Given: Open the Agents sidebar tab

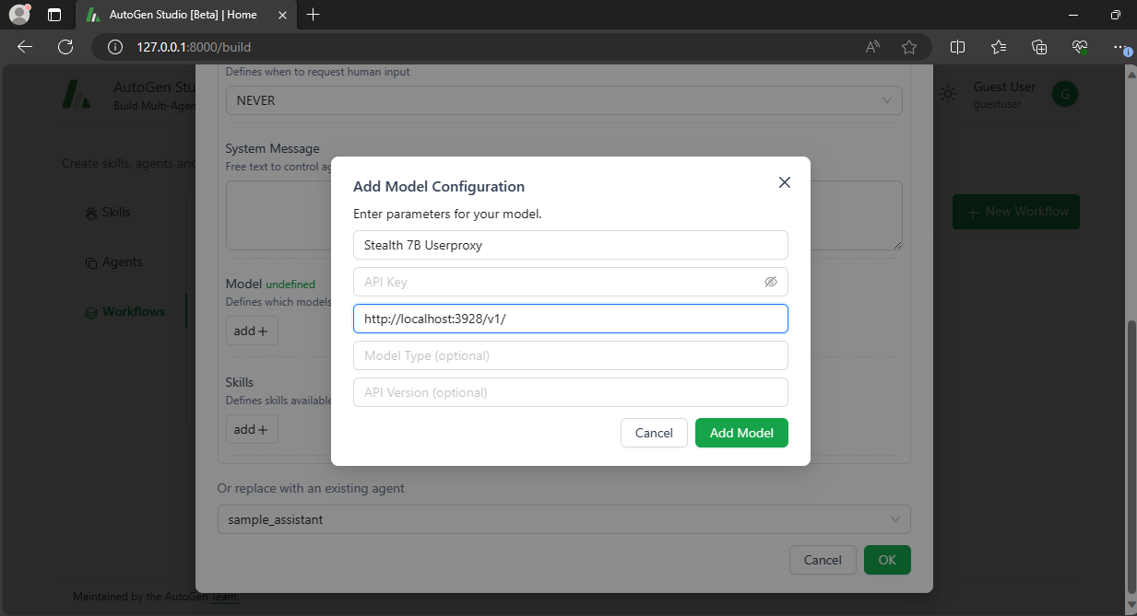Looking at the screenshot, I should click(x=113, y=262).
